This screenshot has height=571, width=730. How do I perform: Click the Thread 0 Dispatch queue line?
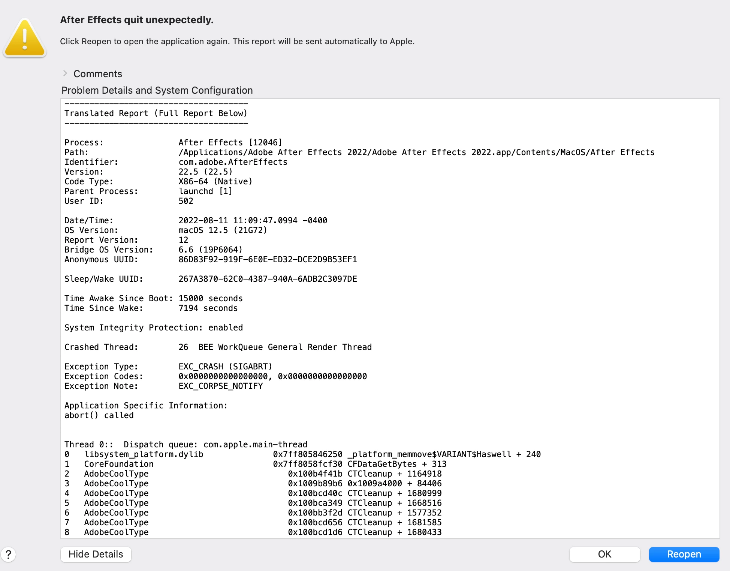185,444
